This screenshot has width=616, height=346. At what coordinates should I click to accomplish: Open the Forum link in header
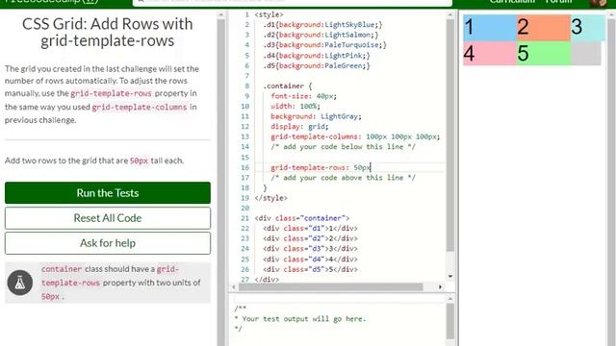(558, 2)
